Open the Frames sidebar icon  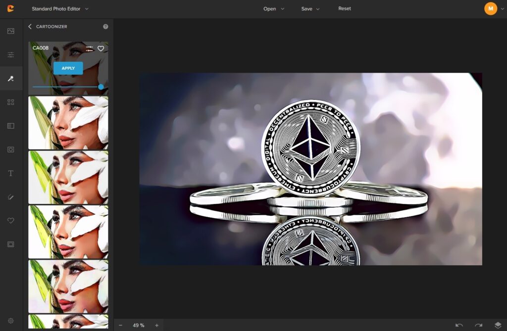[11, 244]
